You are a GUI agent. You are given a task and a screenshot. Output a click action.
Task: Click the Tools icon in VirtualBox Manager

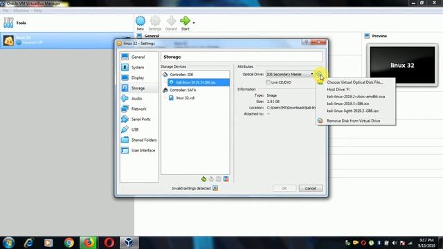[x=8, y=23]
